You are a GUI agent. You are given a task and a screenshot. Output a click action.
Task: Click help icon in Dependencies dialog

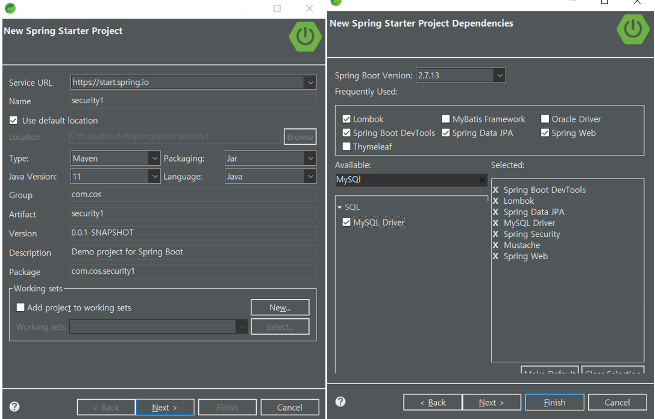coord(340,402)
